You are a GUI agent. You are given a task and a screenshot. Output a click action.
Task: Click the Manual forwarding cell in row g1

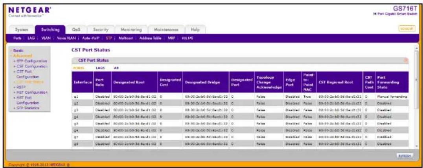click(392, 97)
